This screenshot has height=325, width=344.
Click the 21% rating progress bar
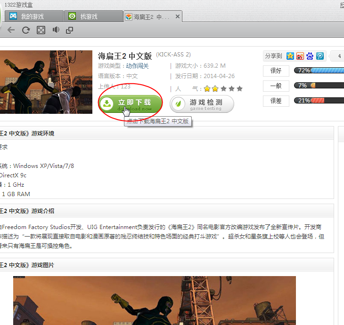319,101
